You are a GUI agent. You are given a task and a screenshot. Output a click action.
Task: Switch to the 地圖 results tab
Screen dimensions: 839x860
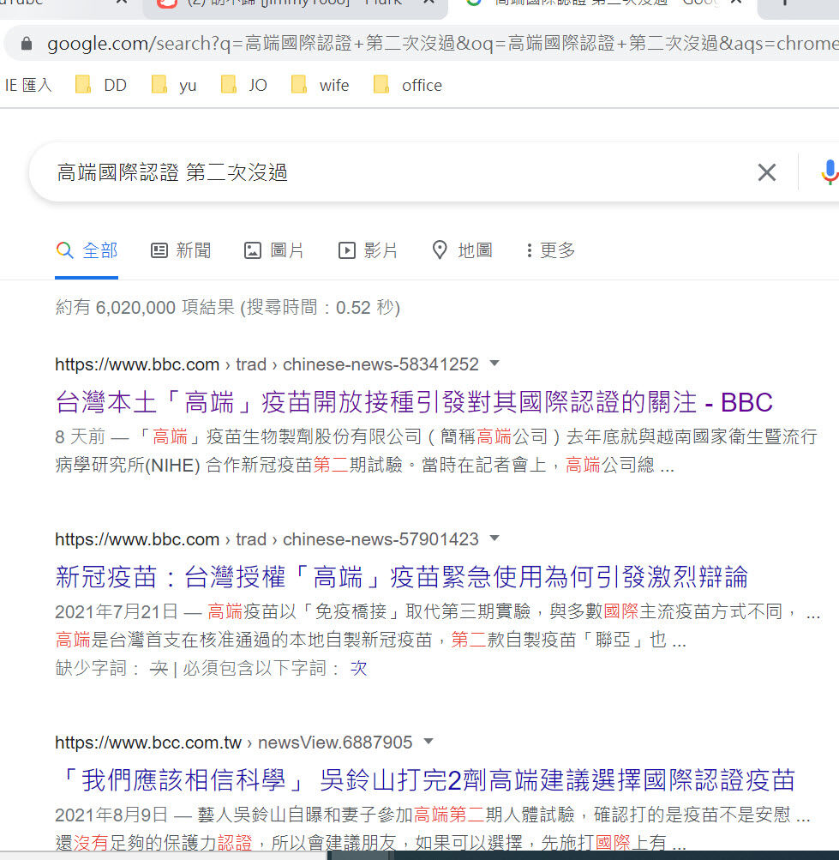462,250
